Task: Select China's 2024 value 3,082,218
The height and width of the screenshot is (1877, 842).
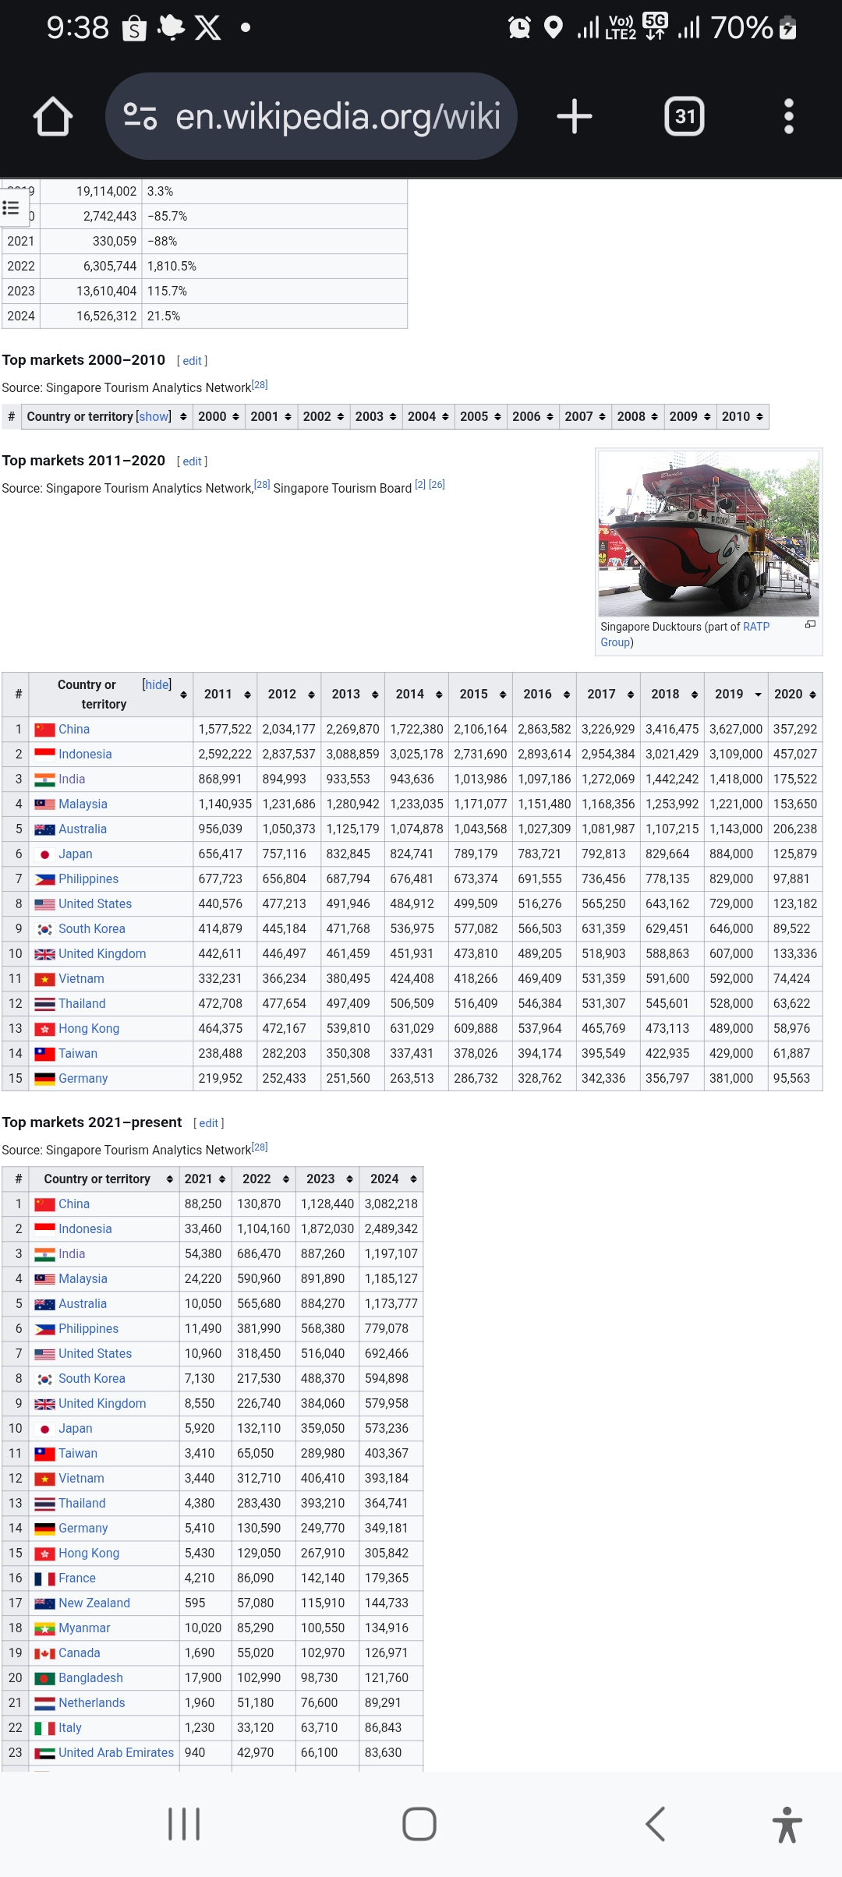Action: tap(391, 1204)
